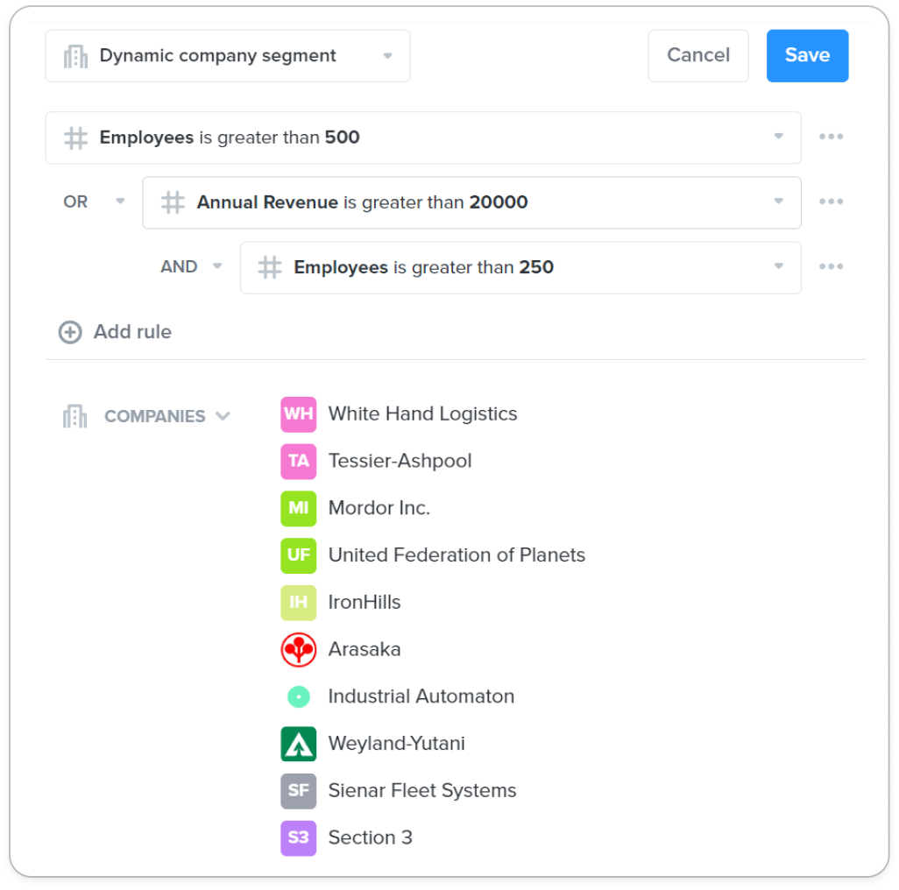
Task: Select Sienar Fleet Systems from list
Action: (x=422, y=791)
